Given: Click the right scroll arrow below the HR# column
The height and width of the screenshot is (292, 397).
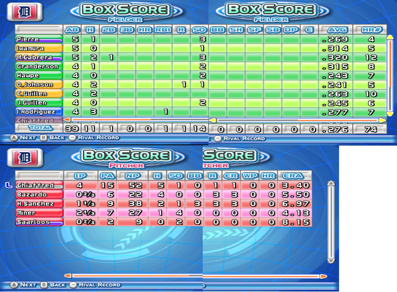Looking at the screenshot, I should coord(383,120).
